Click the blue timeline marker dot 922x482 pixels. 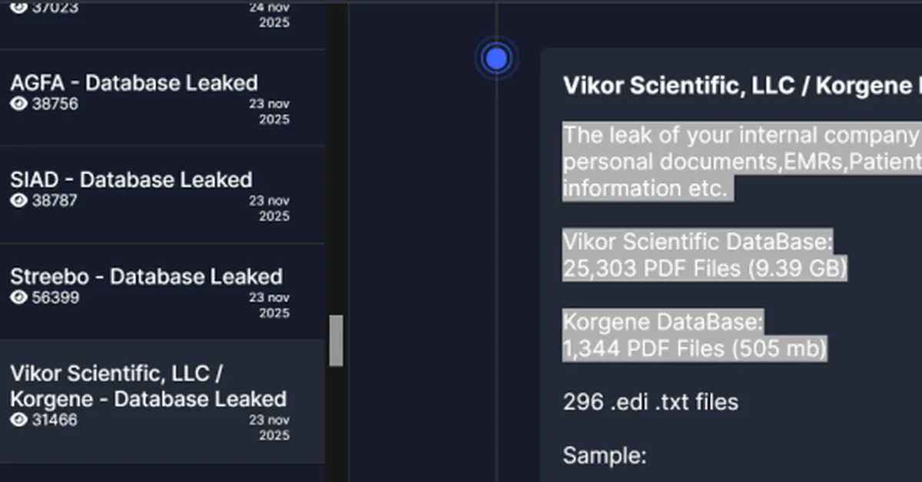tap(497, 58)
